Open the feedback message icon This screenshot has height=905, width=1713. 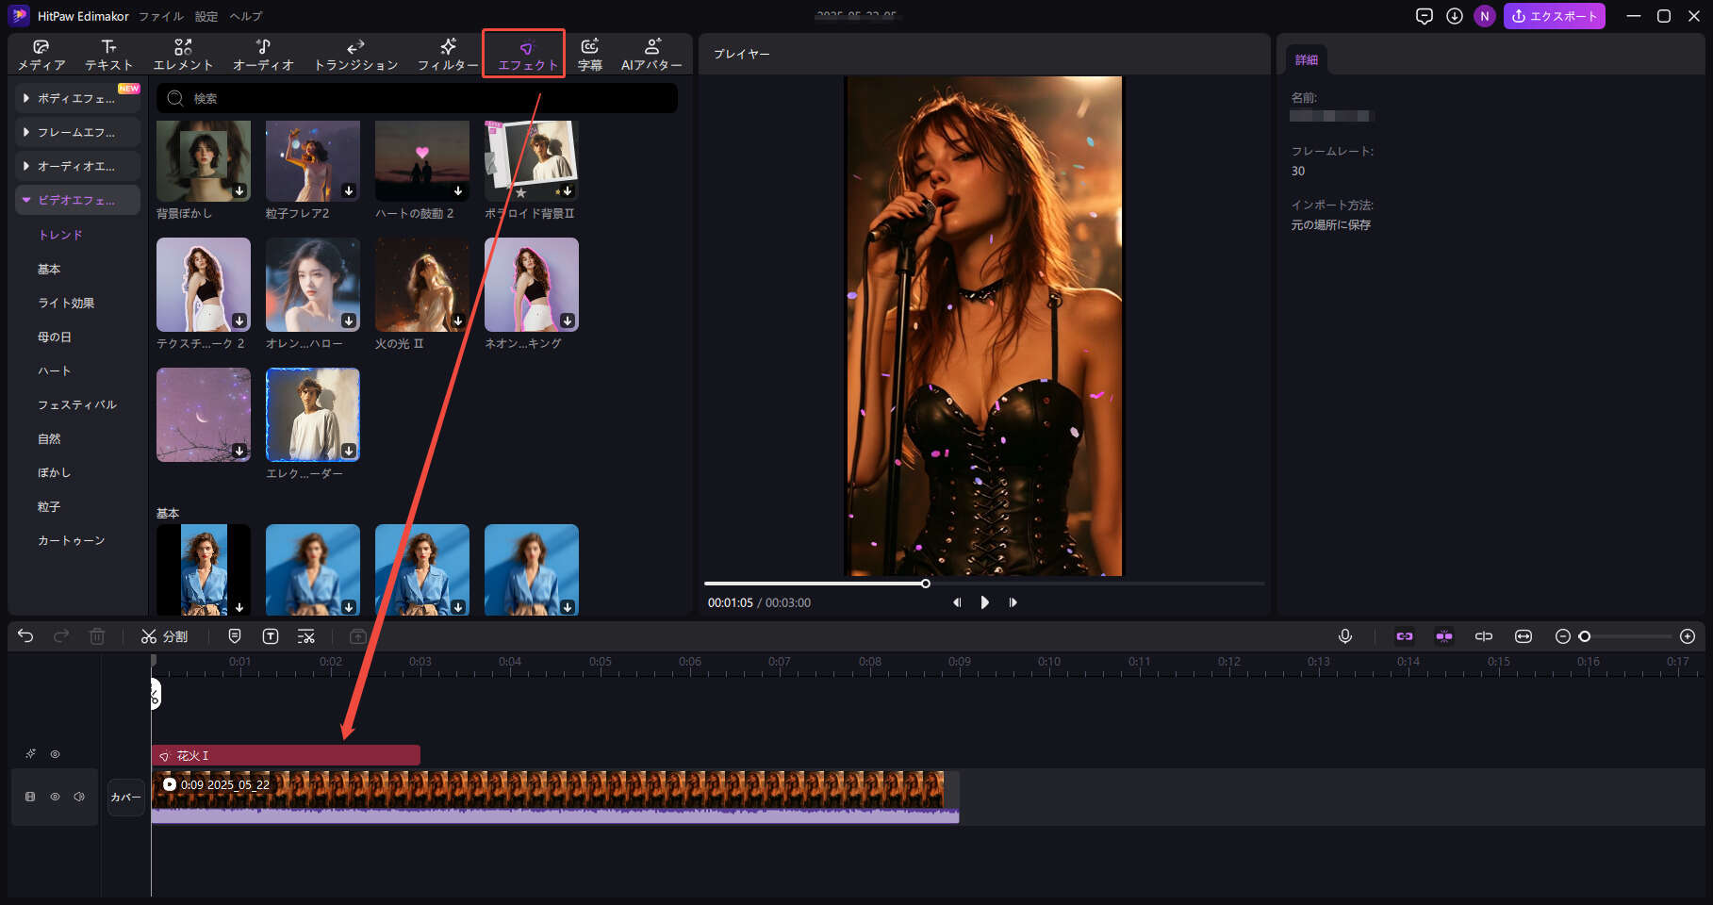(1425, 16)
